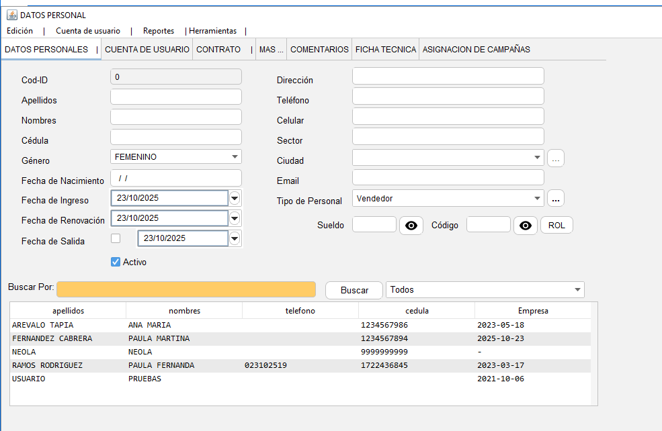Open the Fecha de Renovación calendar picker

pos(235,219)
